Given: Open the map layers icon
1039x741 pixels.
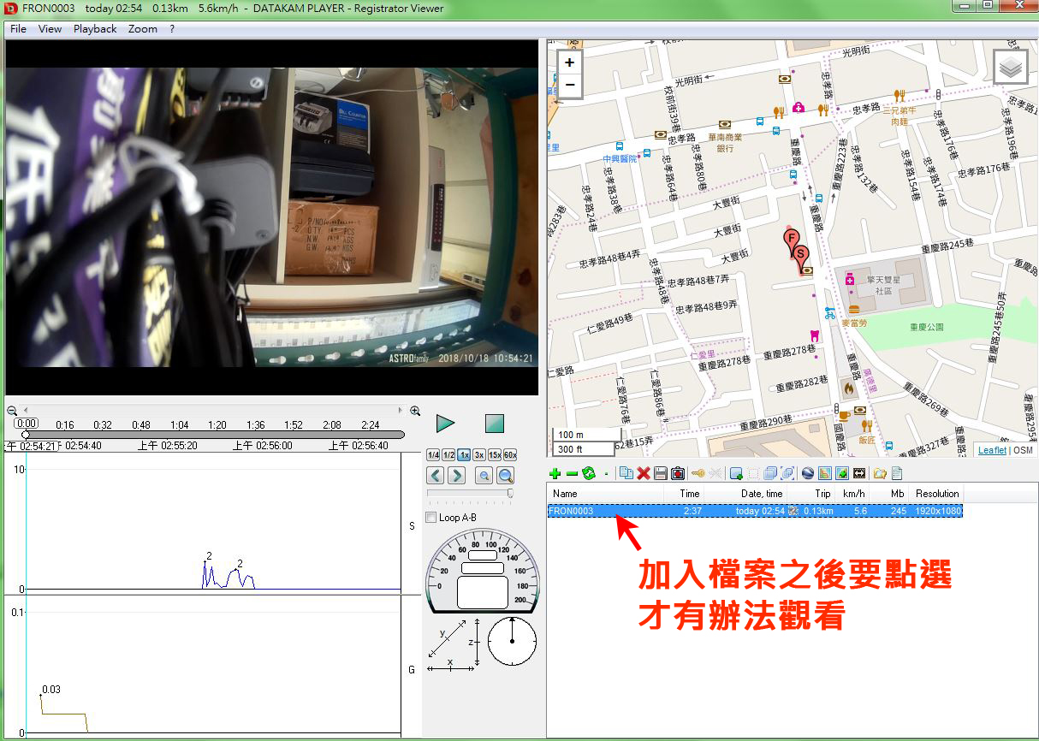Looking at the screenshot, I should coord(1011,67).
